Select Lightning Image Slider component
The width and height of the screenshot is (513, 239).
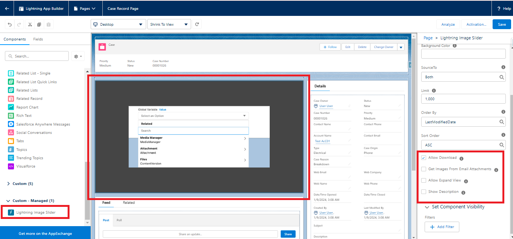click(36, 213)
